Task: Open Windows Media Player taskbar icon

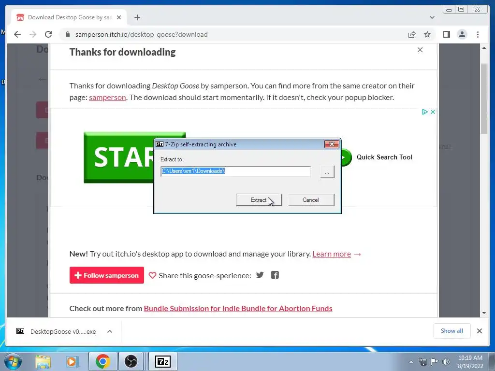Action: (72, 361)
